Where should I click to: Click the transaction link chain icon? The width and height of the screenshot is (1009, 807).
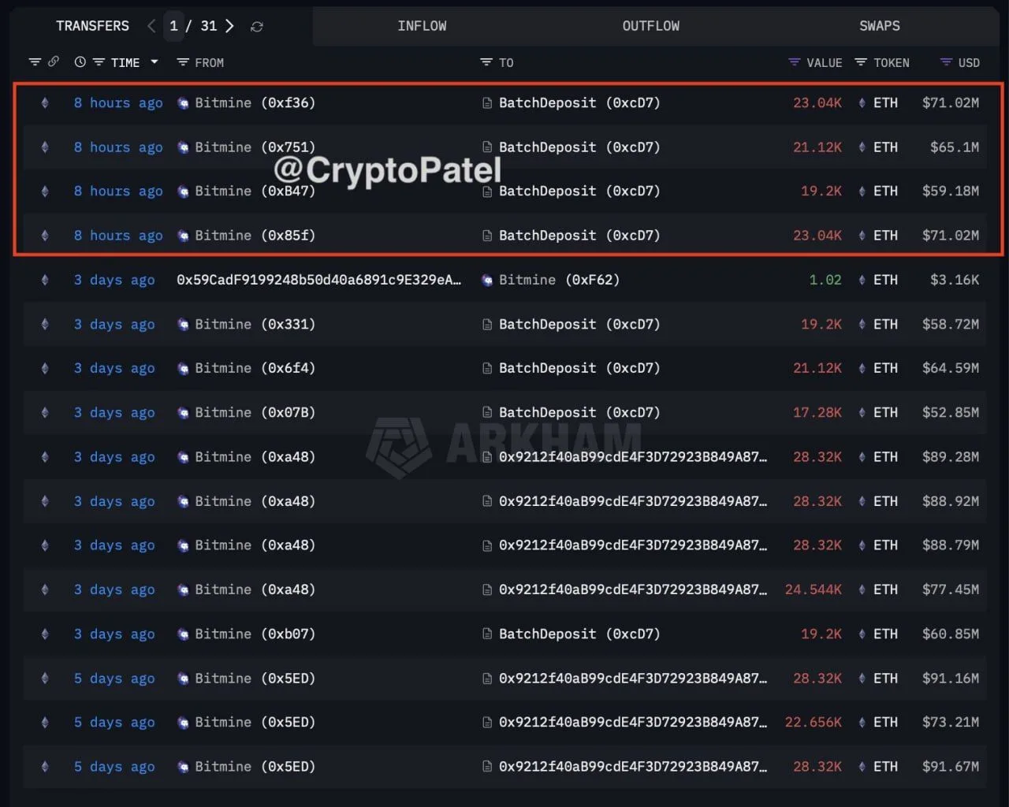pyautogui.click(x=54, y=61)
